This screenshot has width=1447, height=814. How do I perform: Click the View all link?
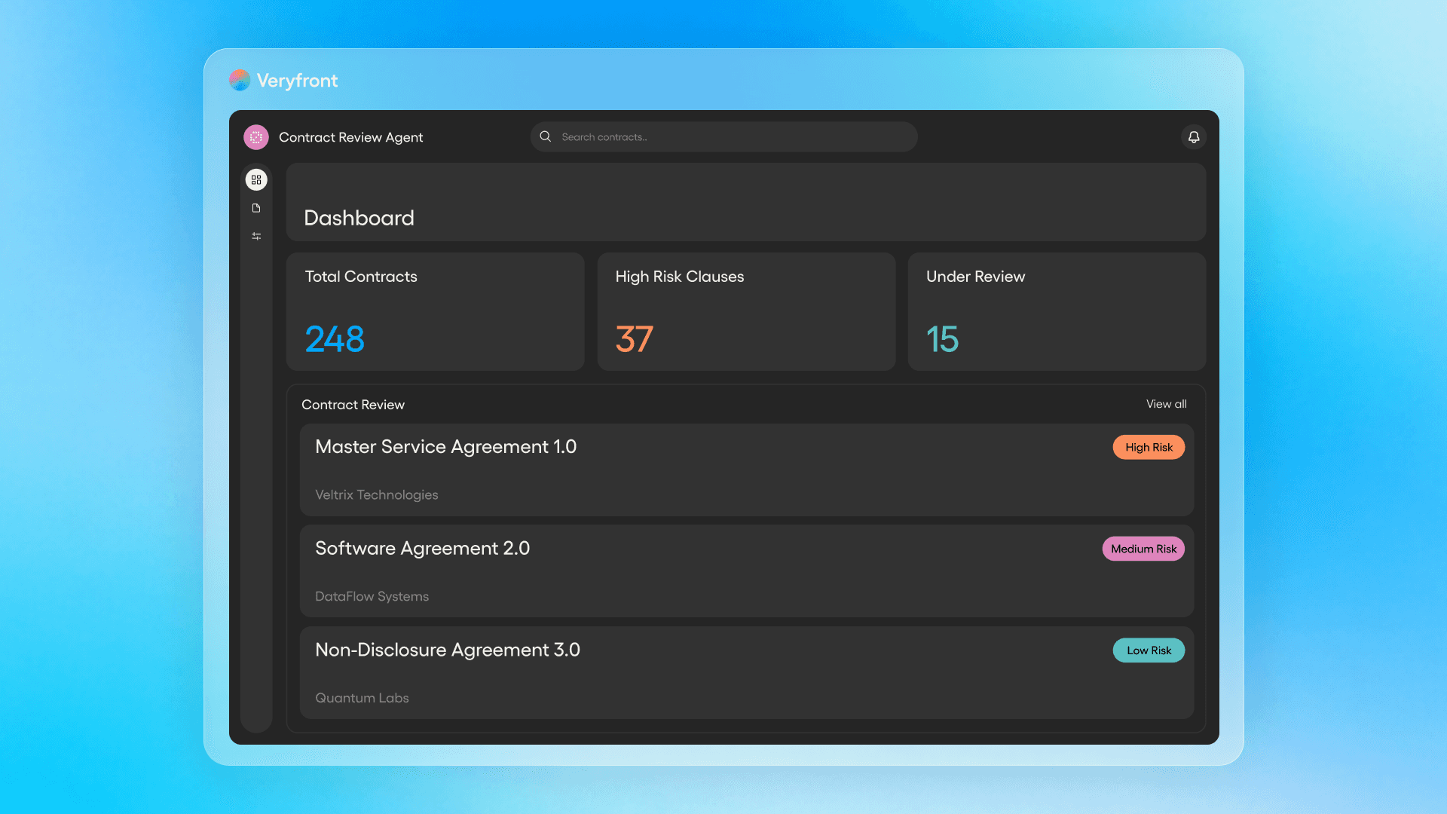[1166, 404]
